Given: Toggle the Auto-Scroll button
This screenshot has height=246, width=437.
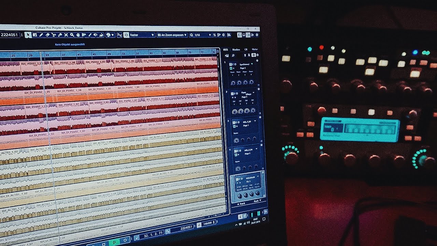Looking at the screenshot, I should point(119,35).
